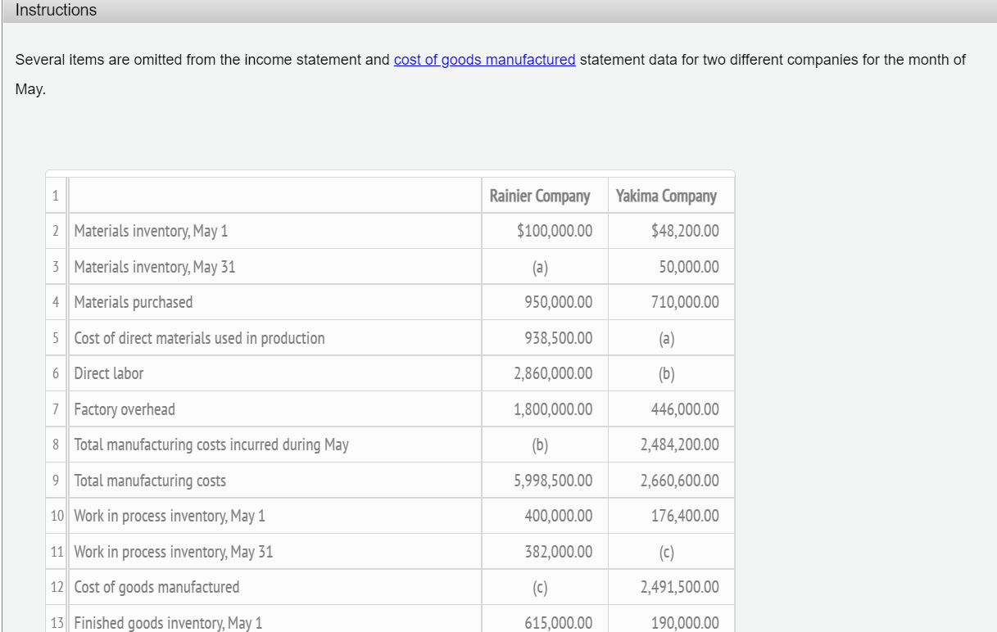Screen dimensions: 997x632
Task: Click Yakima's 710,000.00 materials purchased value
Action: pos(685,302)
